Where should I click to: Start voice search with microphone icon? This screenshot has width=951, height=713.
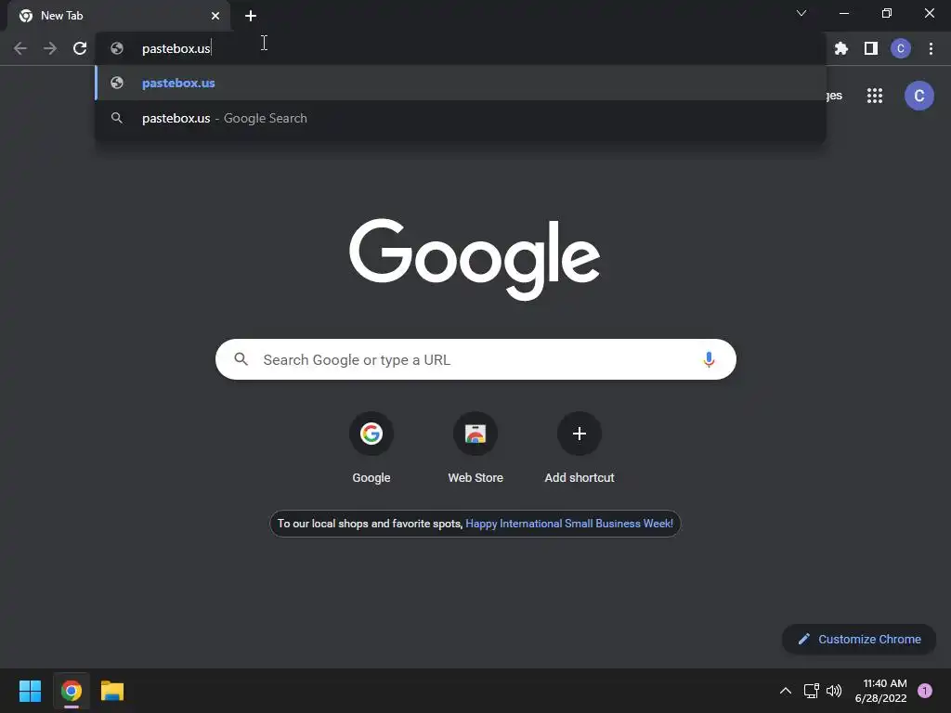point(709,359)
